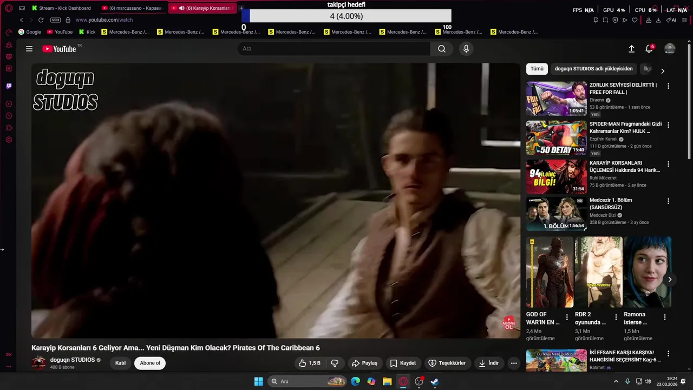
Task: Open the Twitch icon in Opera sidebar
Action: [x=9, y=86]
